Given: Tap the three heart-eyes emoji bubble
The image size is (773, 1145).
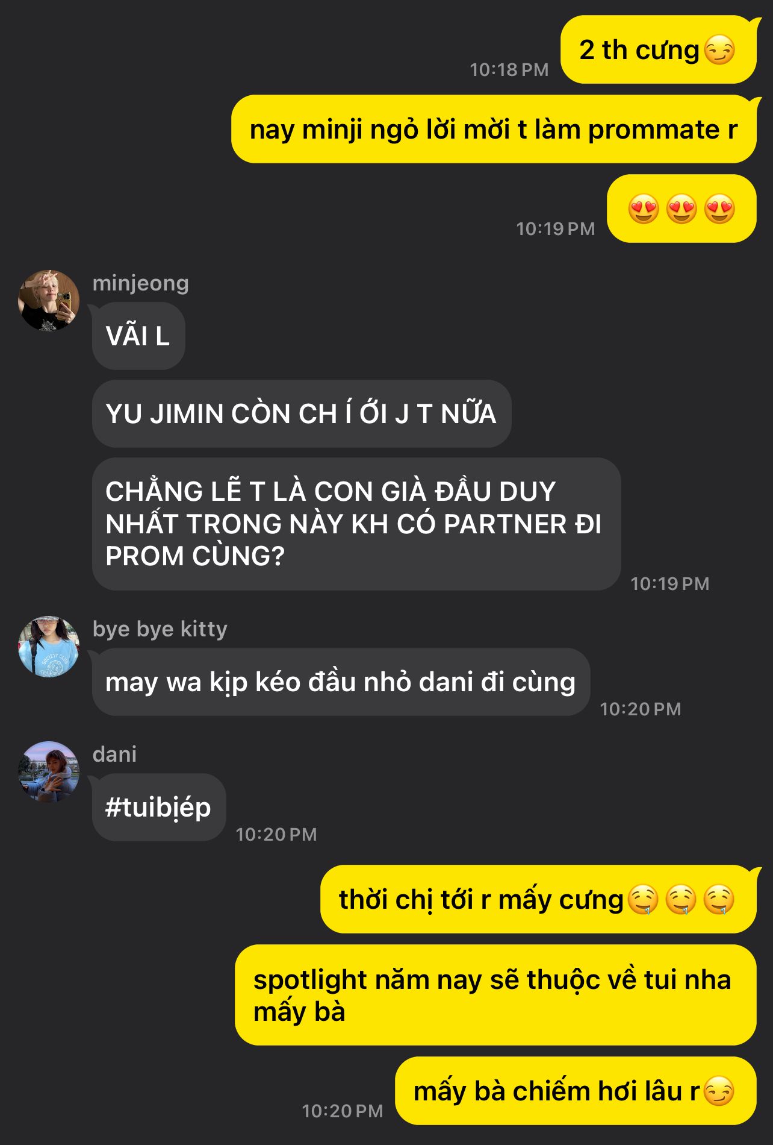Looking at the screenshot, I should 681,209.
